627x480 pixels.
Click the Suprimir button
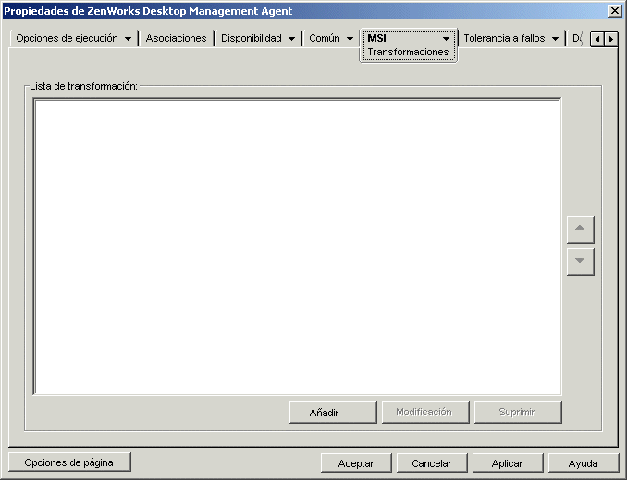pos(518,413)
